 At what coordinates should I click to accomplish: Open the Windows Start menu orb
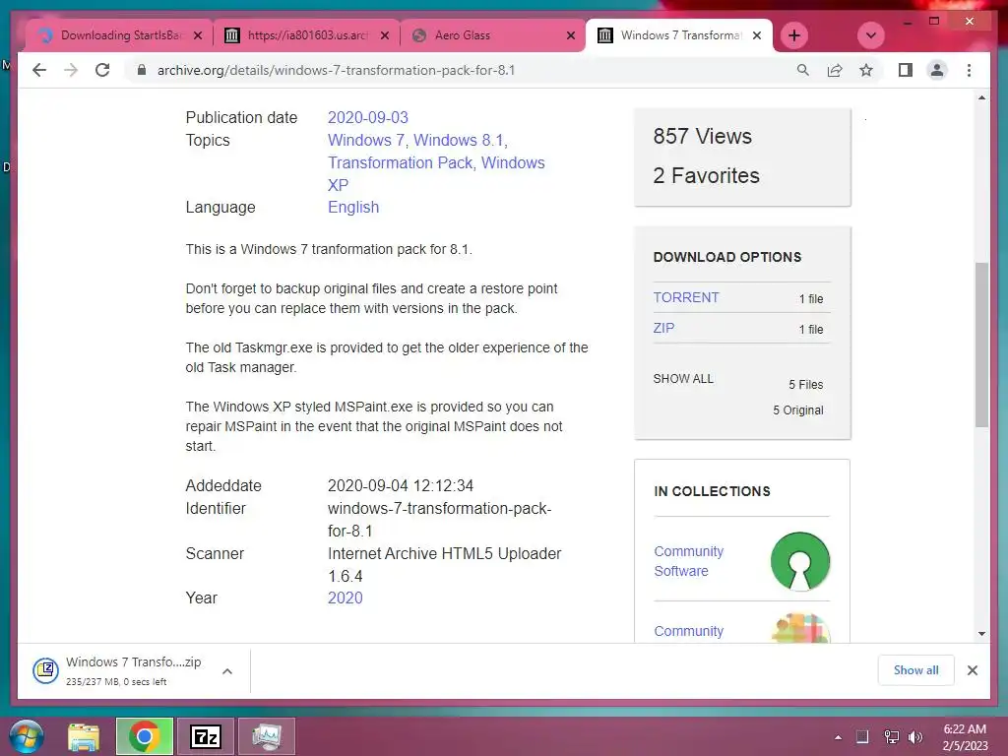(x=27, y=736)
